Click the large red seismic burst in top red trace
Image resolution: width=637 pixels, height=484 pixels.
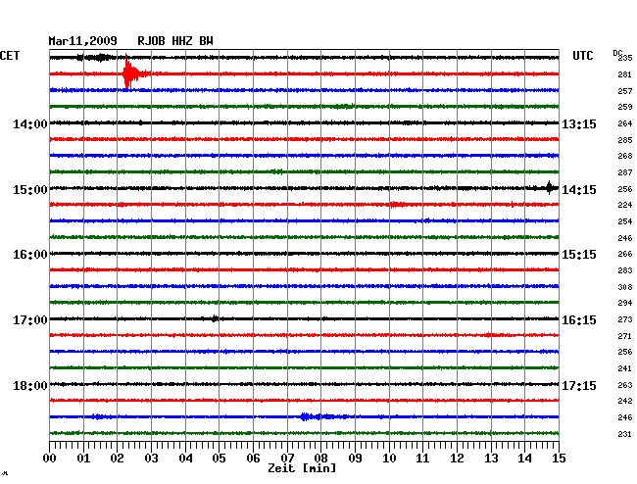[132, 73]
